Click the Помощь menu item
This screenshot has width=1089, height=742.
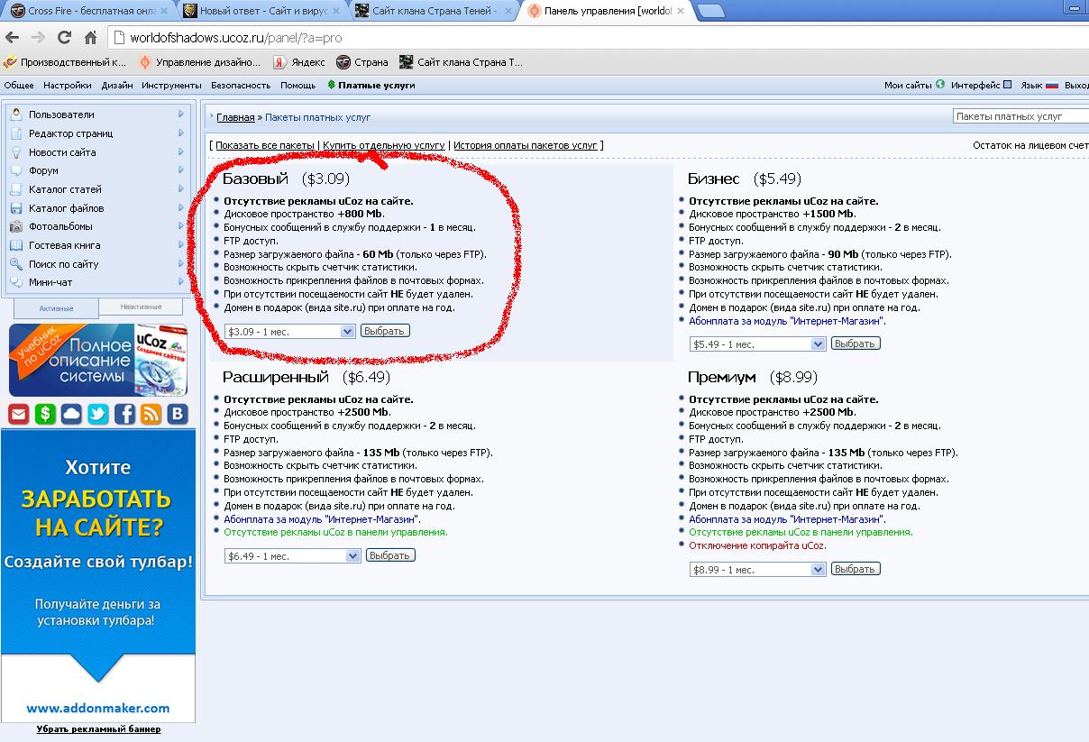click(297, 86)
